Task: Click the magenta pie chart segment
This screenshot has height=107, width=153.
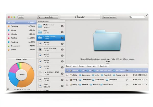Action: coord(14,68)
